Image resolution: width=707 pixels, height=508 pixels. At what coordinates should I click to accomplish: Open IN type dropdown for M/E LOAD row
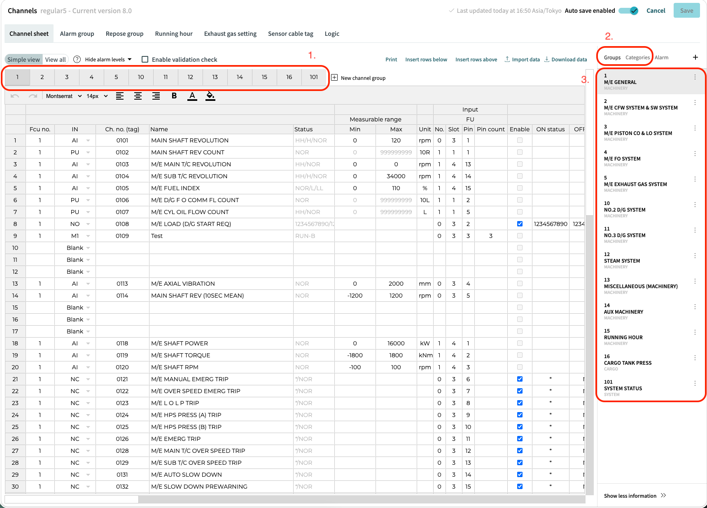pos(88,224)
